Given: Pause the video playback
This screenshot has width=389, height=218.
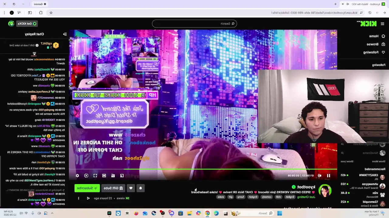Looking at the screenshot, I should [329, 176].
